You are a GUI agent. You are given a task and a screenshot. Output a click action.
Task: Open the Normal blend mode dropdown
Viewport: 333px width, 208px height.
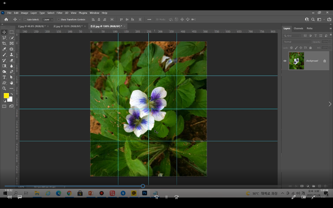(x=296, y=42)
